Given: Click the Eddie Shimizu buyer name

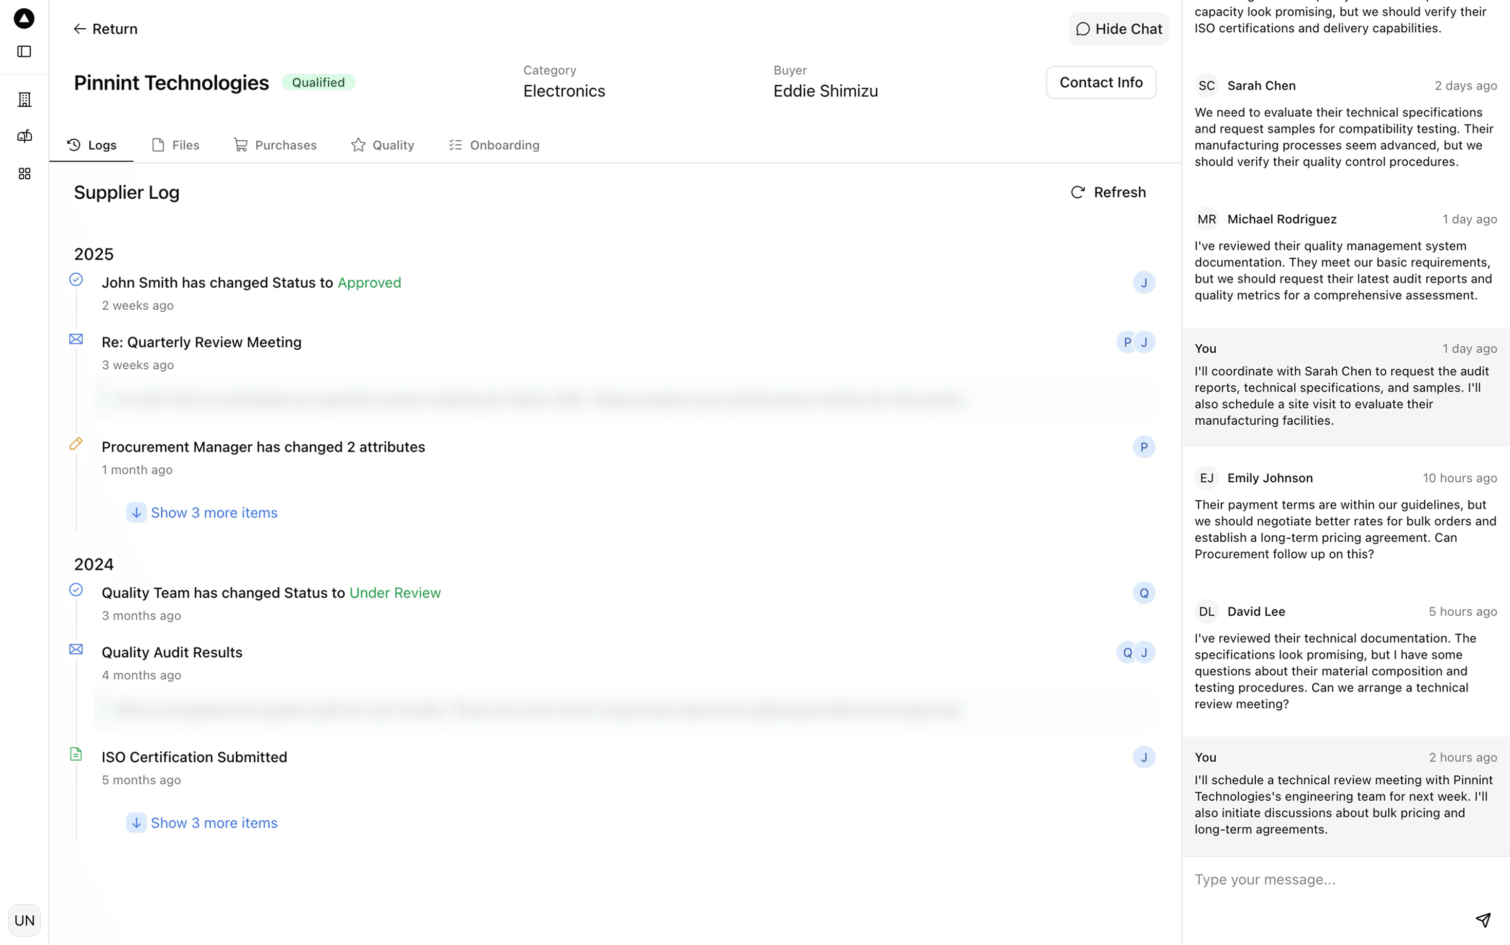Looking at the screenshot, I should 825,91.
